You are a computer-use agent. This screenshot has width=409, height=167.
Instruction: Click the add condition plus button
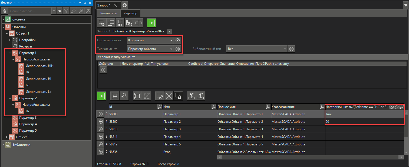(x=103, y=70)
